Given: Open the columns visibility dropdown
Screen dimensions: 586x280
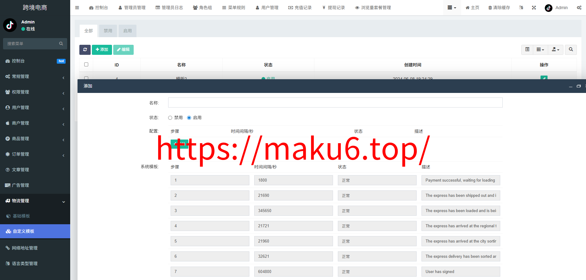Looking at the screenshot, I should (x=540, y=49).
